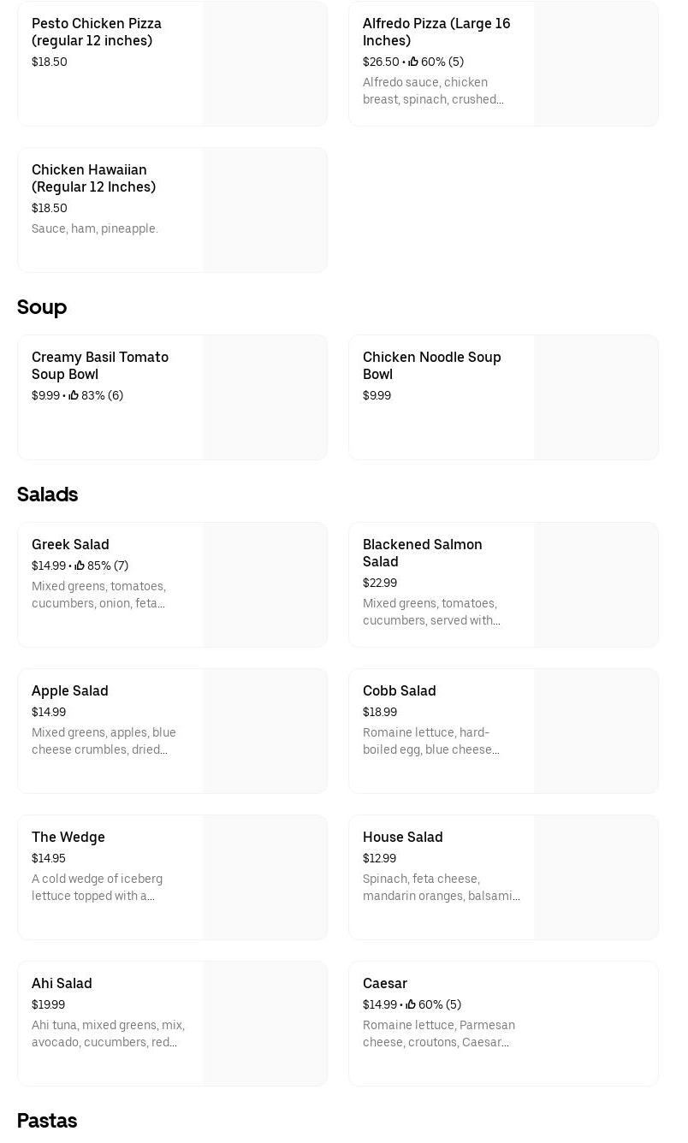This screenshot has height=1143, width=688.
Task: Open Pesto Chicken Pizza item title
Action: coord(97,32)
